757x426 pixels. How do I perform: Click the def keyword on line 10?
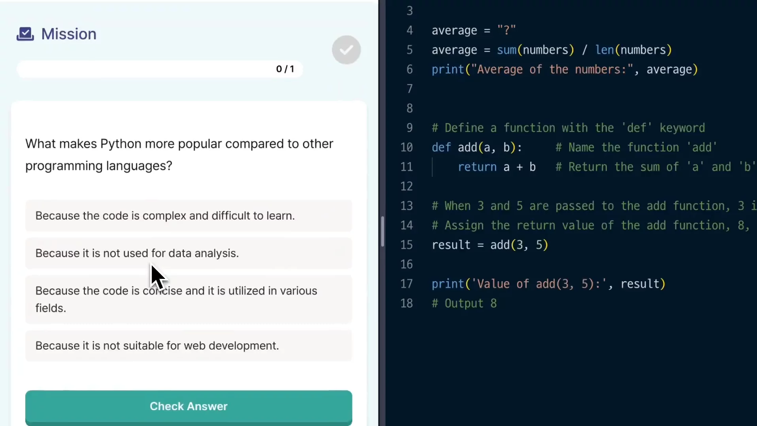pos(441,147)
